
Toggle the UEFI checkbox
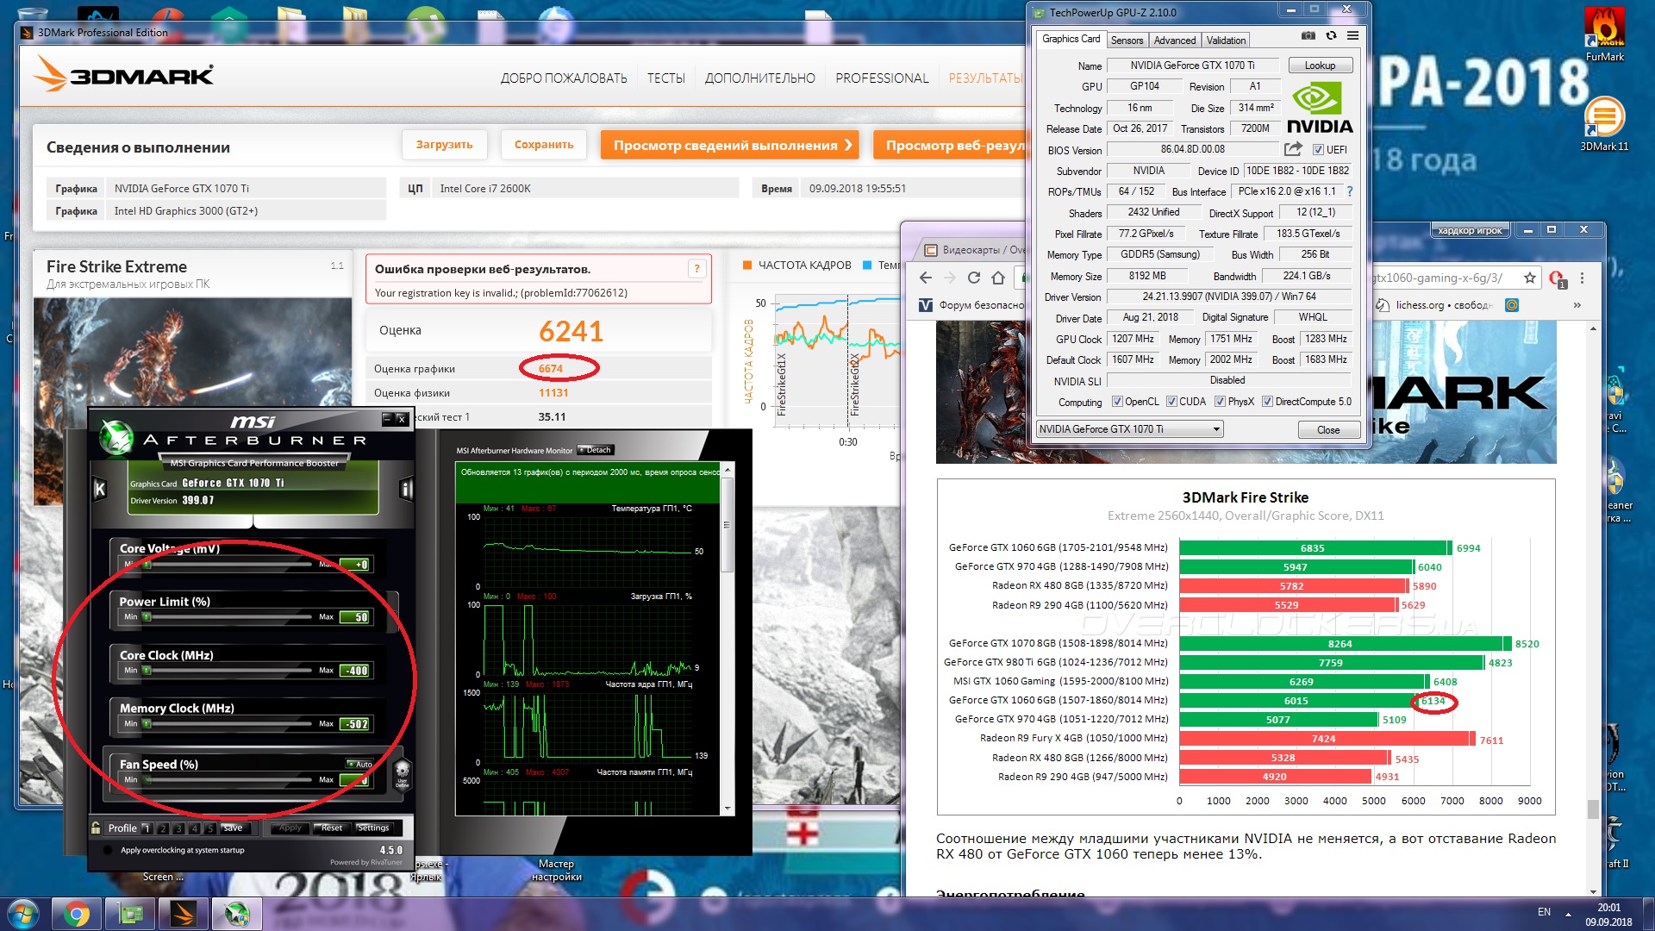[1317, 150]
